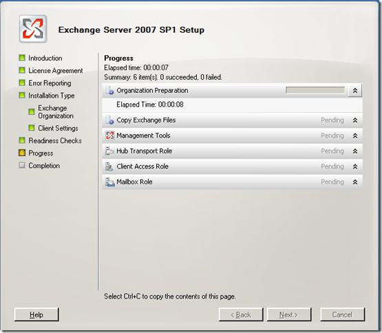Click the 'Select Ctrl+C to copy' hint text
The height and width of the screenshot is (333, 382).
pyautogui.click(x=170, y=297)
